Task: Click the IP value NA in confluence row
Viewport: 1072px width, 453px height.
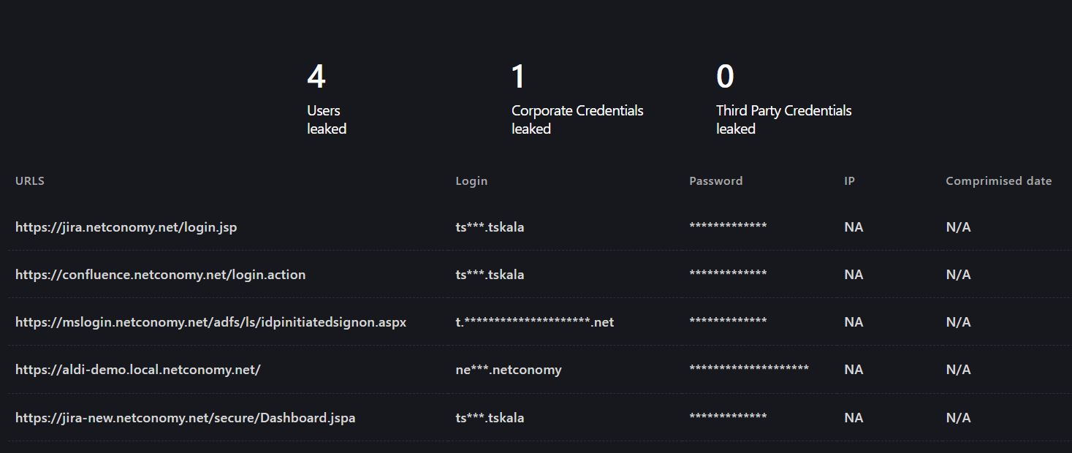Action: [854, 275]
